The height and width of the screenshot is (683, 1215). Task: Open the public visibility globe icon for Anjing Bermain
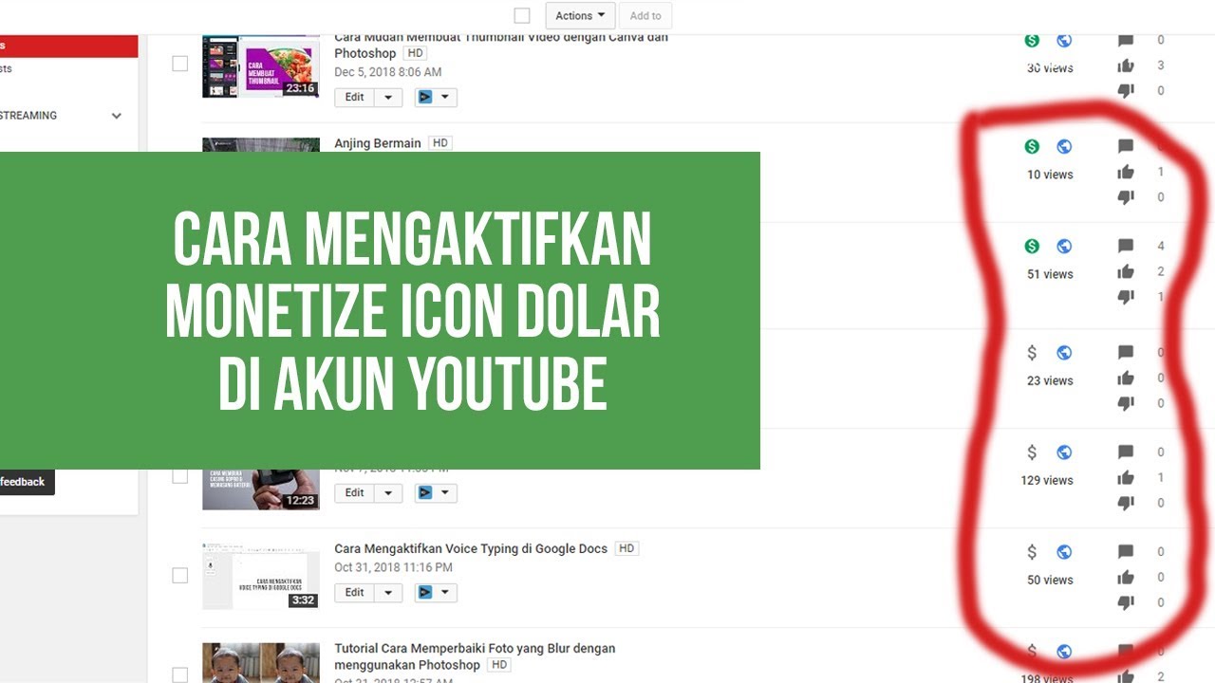pos(1064,146)
